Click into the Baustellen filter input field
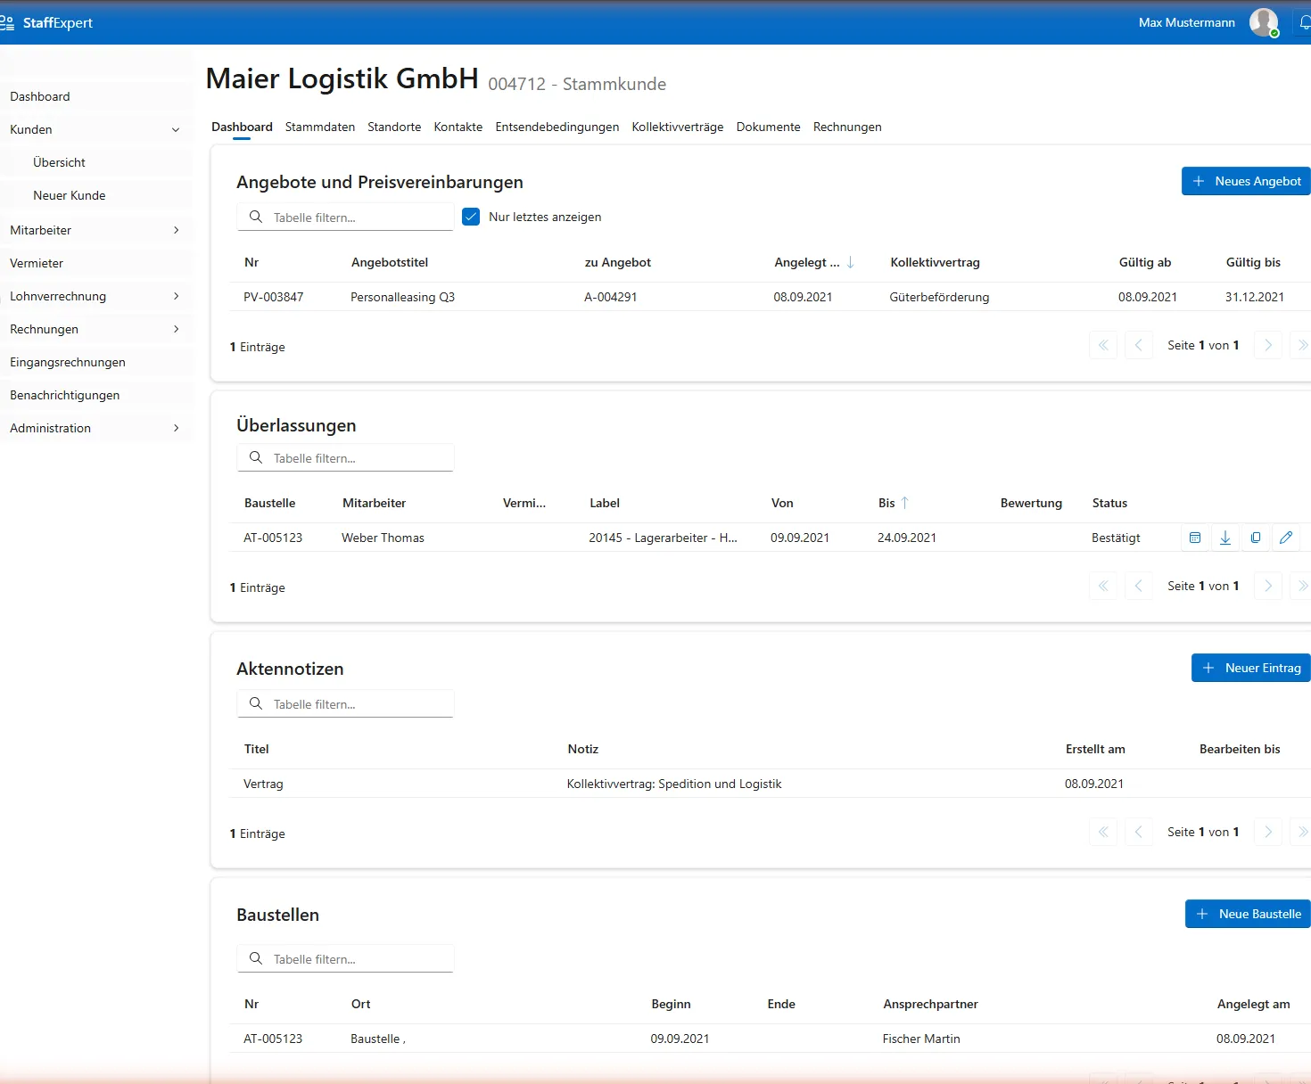 coord(357,958)
